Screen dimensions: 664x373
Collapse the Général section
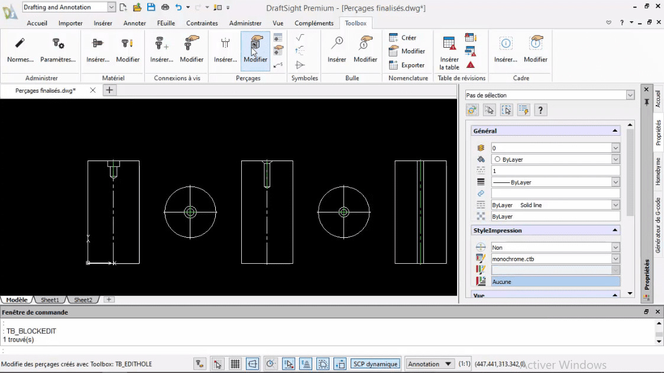(x=614, y=130)
